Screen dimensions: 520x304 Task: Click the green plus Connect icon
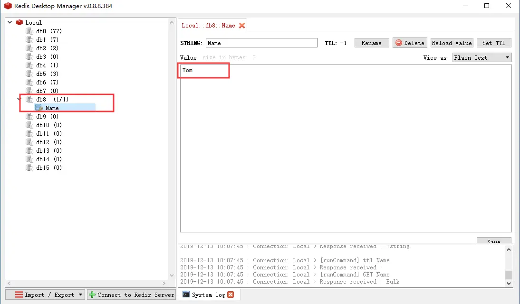pos(92,295)
